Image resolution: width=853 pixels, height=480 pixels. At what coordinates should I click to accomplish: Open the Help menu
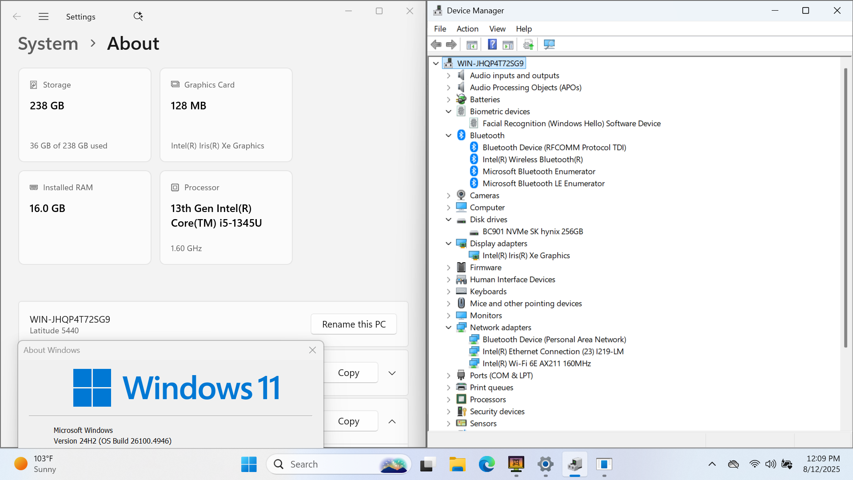524,28
